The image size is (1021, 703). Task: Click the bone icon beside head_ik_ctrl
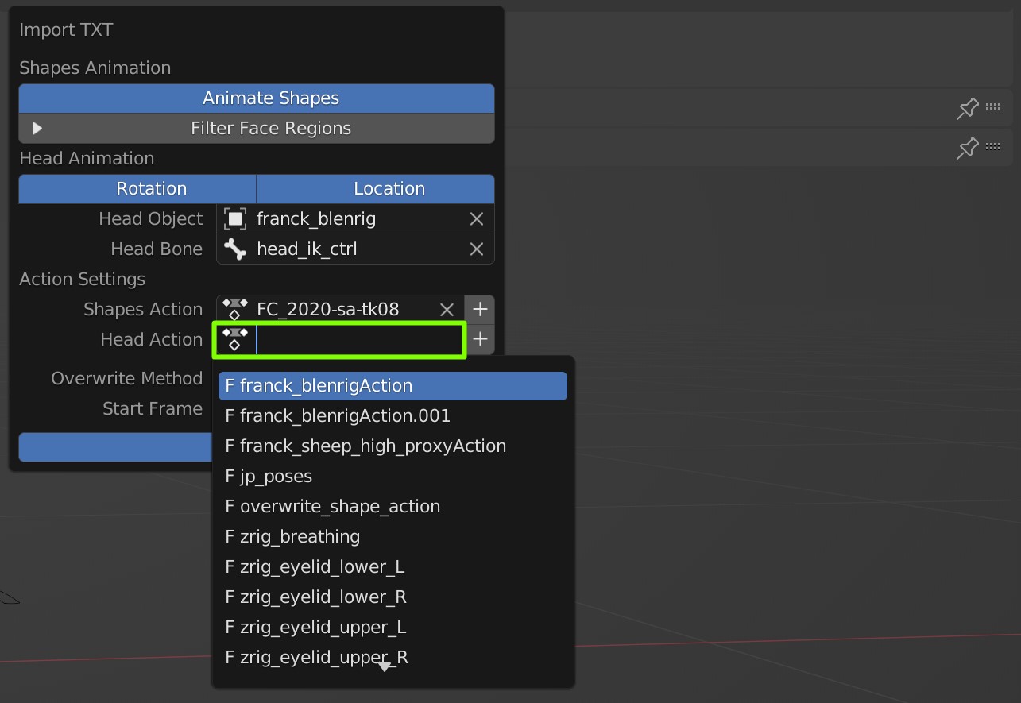234,249
